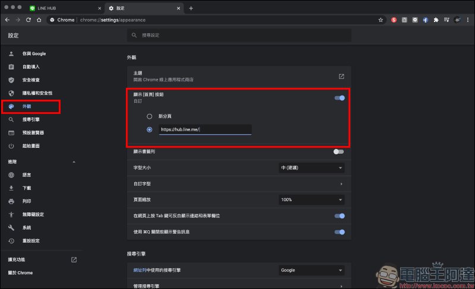Open the profile avatar icon
The image size is (475, 289).
click(x=457, y=20)
